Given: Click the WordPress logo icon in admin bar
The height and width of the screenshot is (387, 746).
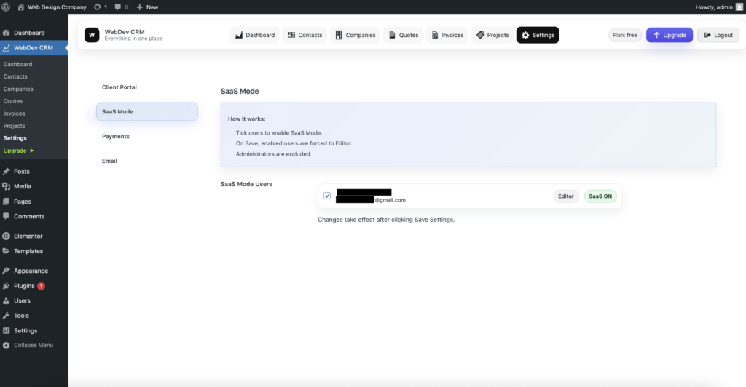Looking at the screenshot, I should tap(6, 7).
